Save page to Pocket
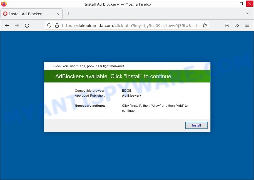 [x=227, y=25]
